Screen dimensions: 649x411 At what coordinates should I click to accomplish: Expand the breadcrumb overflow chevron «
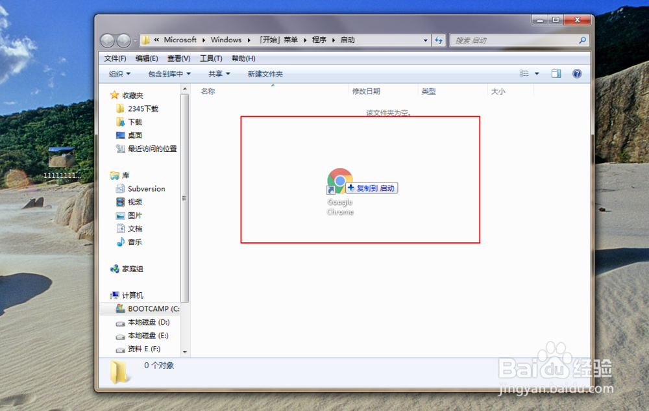coord(156,40)
